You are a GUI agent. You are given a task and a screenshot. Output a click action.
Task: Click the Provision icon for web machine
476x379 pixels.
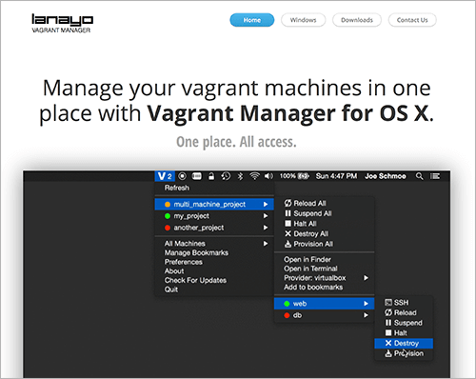click(388, 353)
